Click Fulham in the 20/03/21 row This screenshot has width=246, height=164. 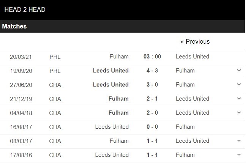coord(119,57)
